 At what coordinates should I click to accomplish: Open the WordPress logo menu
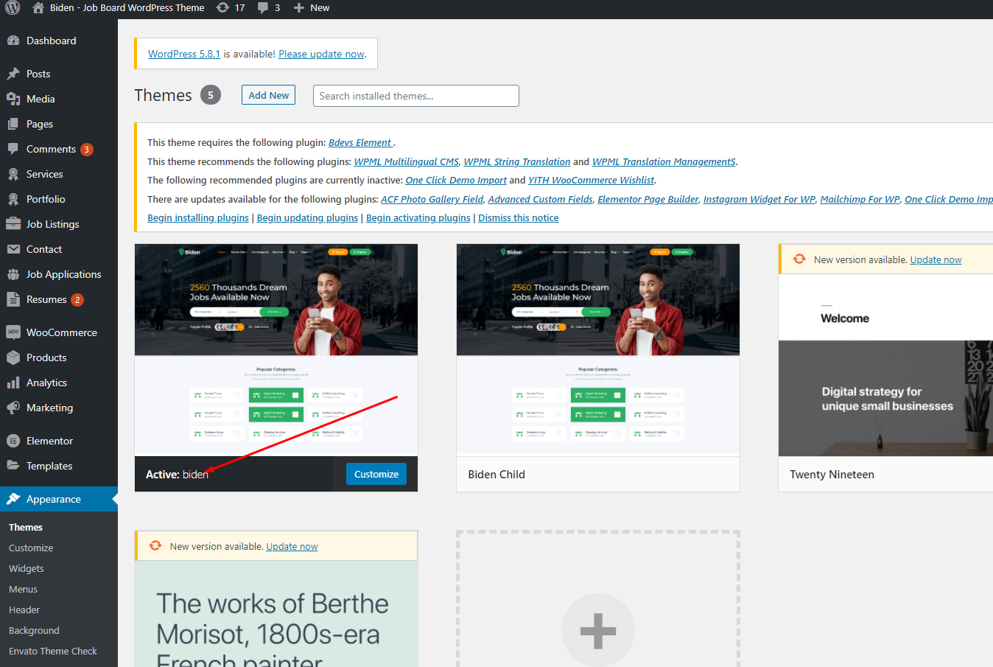click(x=13, y=7)
